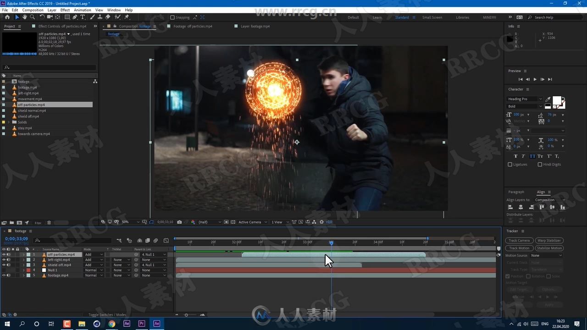Click the Track Motion button

tap(520, 248)
